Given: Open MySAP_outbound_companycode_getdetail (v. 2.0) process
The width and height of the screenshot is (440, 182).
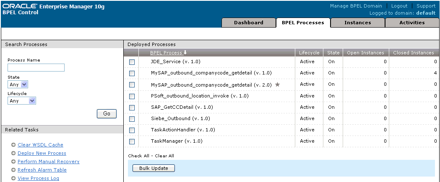Looking at the screenshot, I should [211, 84].
